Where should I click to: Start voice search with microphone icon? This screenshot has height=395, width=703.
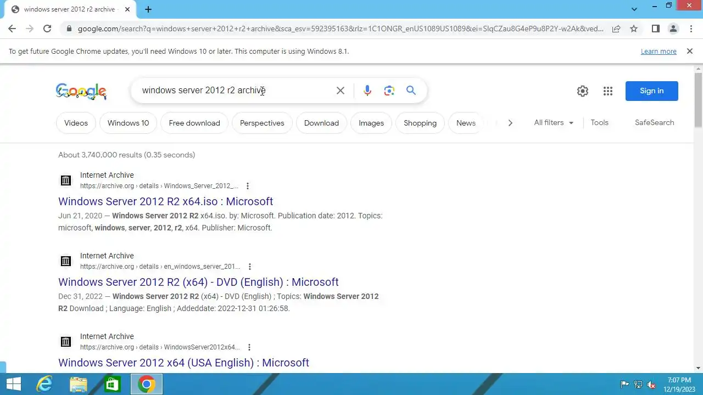tap(367, 91)
